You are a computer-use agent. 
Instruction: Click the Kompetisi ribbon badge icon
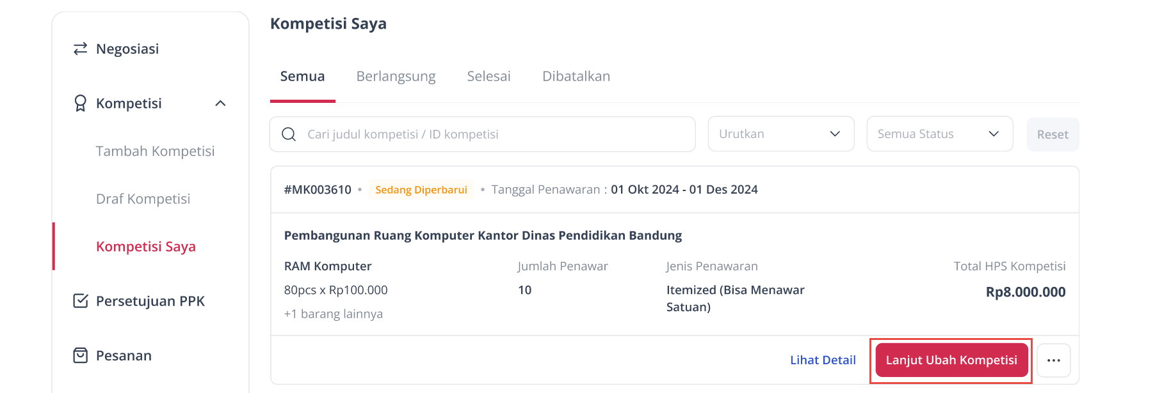coord(80,104)
